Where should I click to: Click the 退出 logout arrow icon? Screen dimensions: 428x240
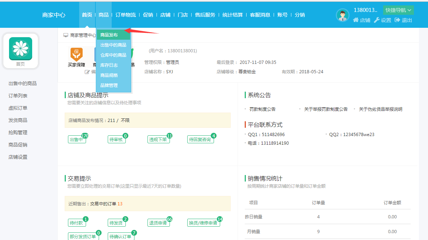pyautogui.click(x=397, y=20)
